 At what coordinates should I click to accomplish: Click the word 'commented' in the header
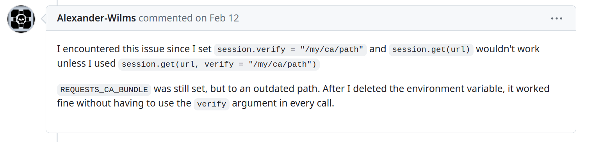point(166,18)
